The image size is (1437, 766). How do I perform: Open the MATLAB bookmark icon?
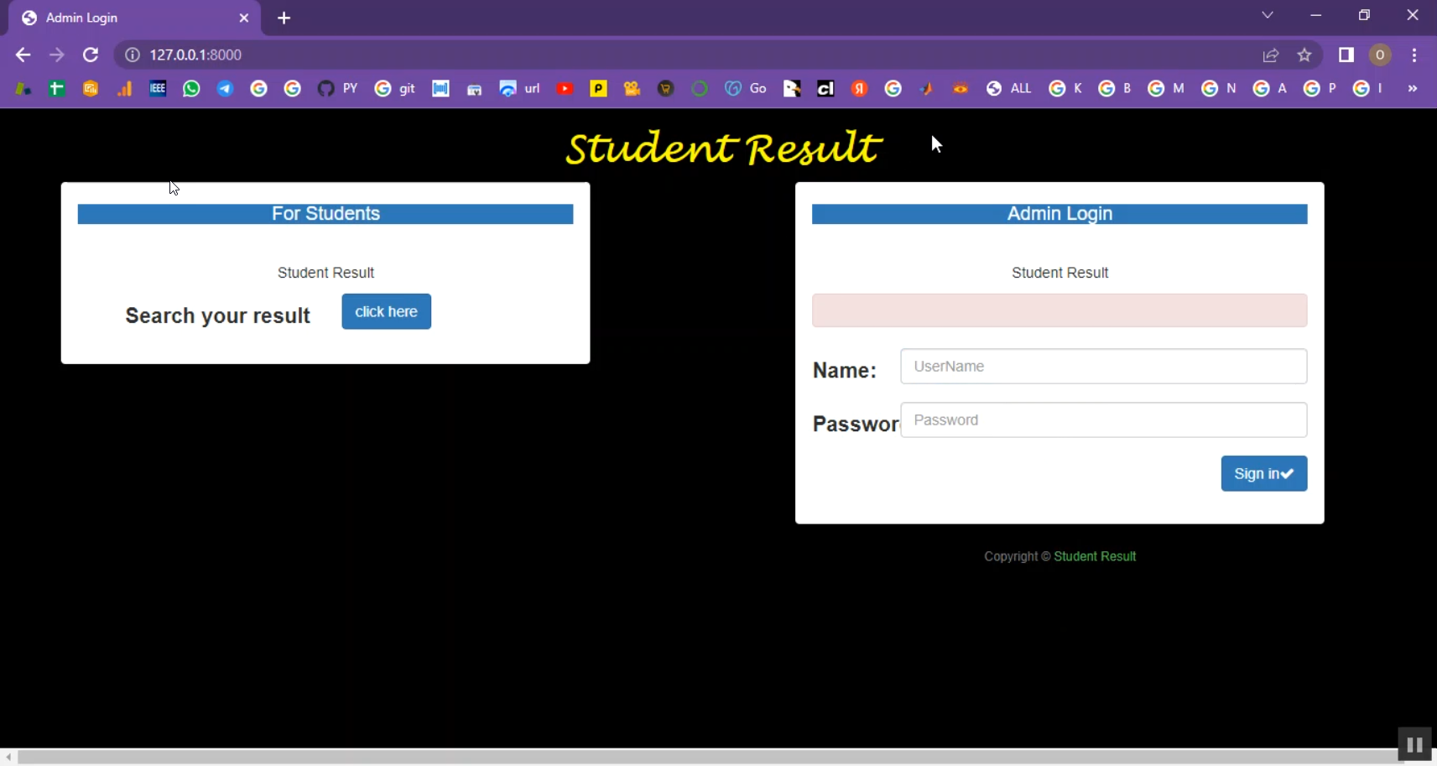click(926, 89)
